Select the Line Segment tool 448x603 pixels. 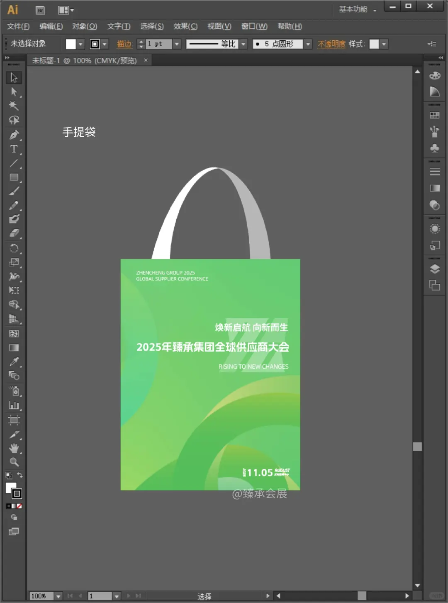pyautogui.click(x=14, y=163)
